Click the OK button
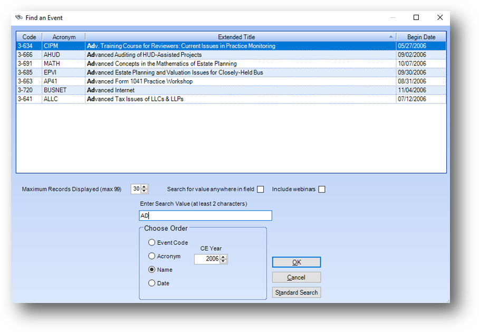The height and width of the screenshot is (332, 479). coord(296,262)
